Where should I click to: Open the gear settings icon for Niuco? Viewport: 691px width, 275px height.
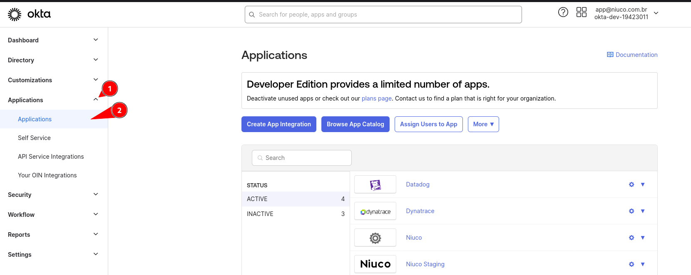[631, 238]
